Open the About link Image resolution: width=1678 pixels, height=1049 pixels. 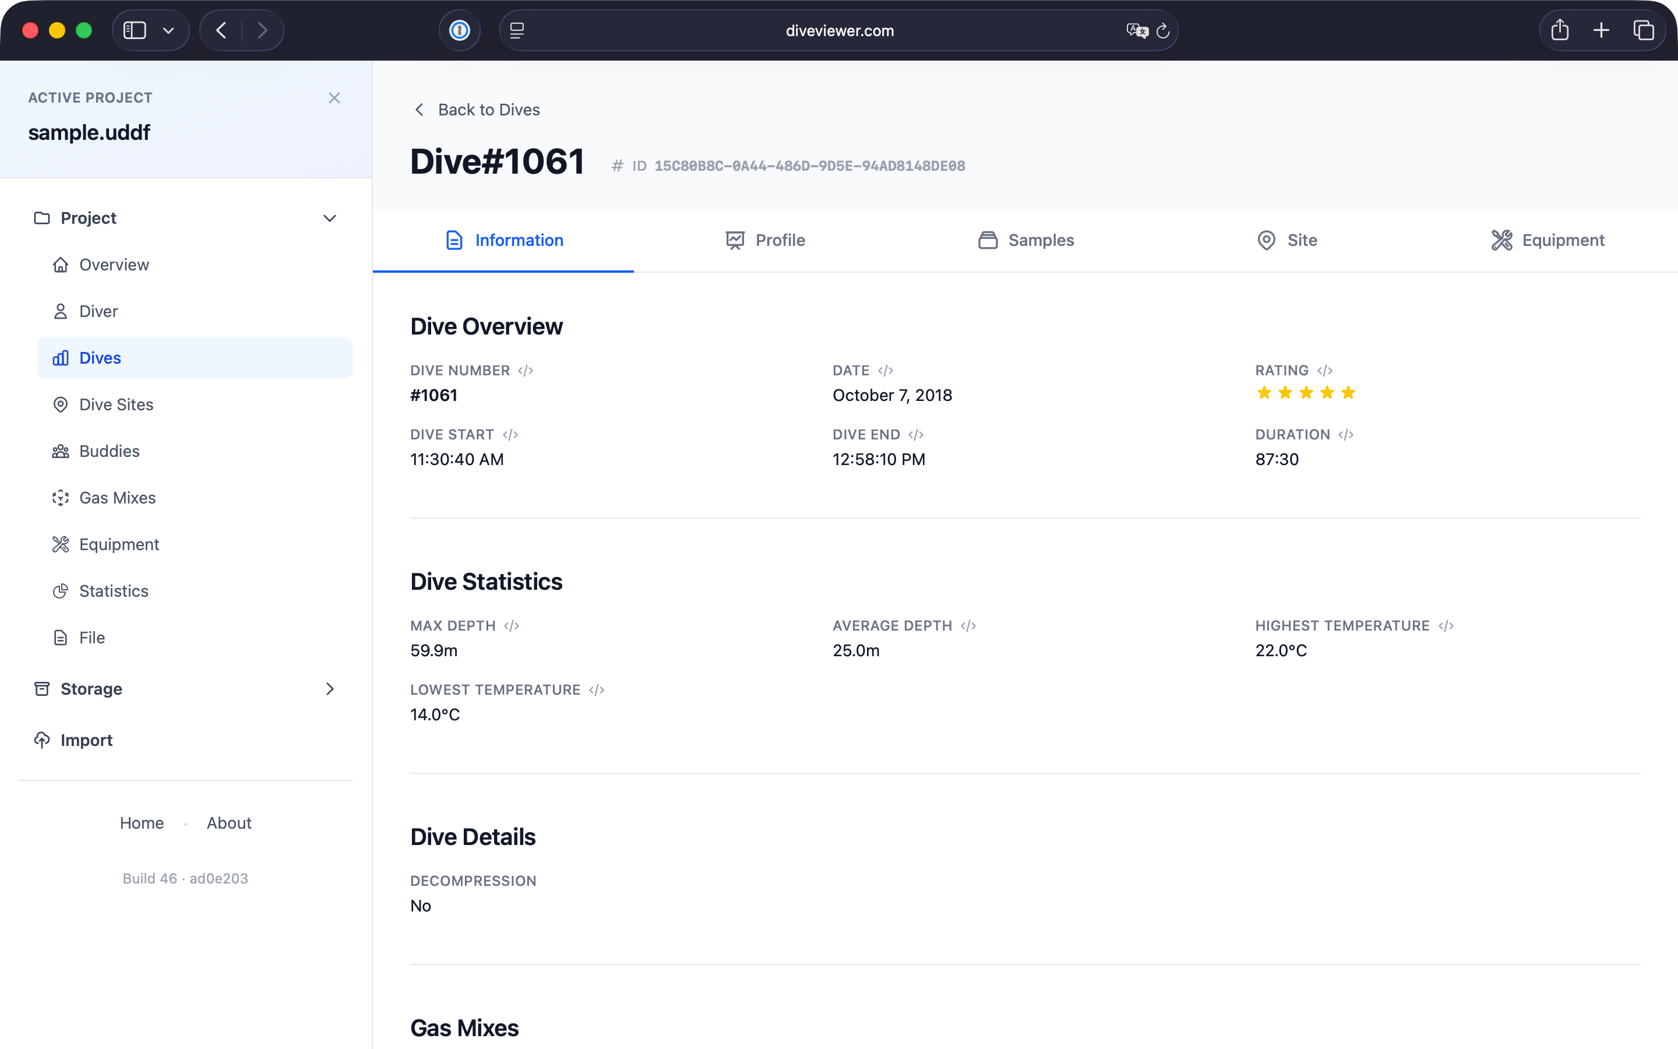tap(229, 823)
